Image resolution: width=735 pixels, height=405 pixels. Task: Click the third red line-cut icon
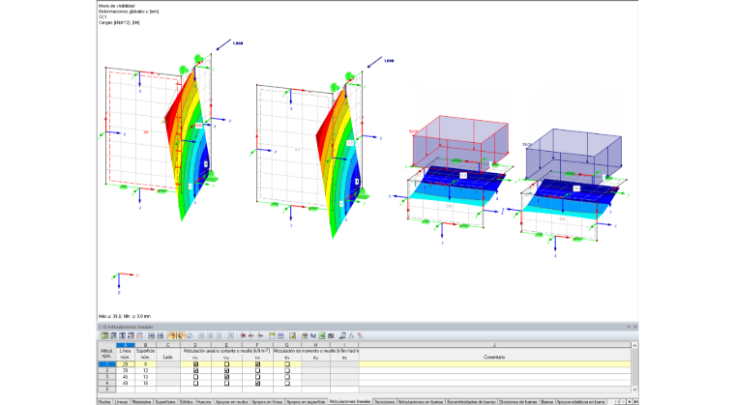260,335
